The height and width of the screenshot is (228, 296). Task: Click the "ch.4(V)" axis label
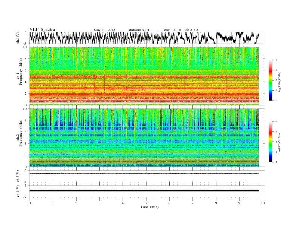point(18,191)
